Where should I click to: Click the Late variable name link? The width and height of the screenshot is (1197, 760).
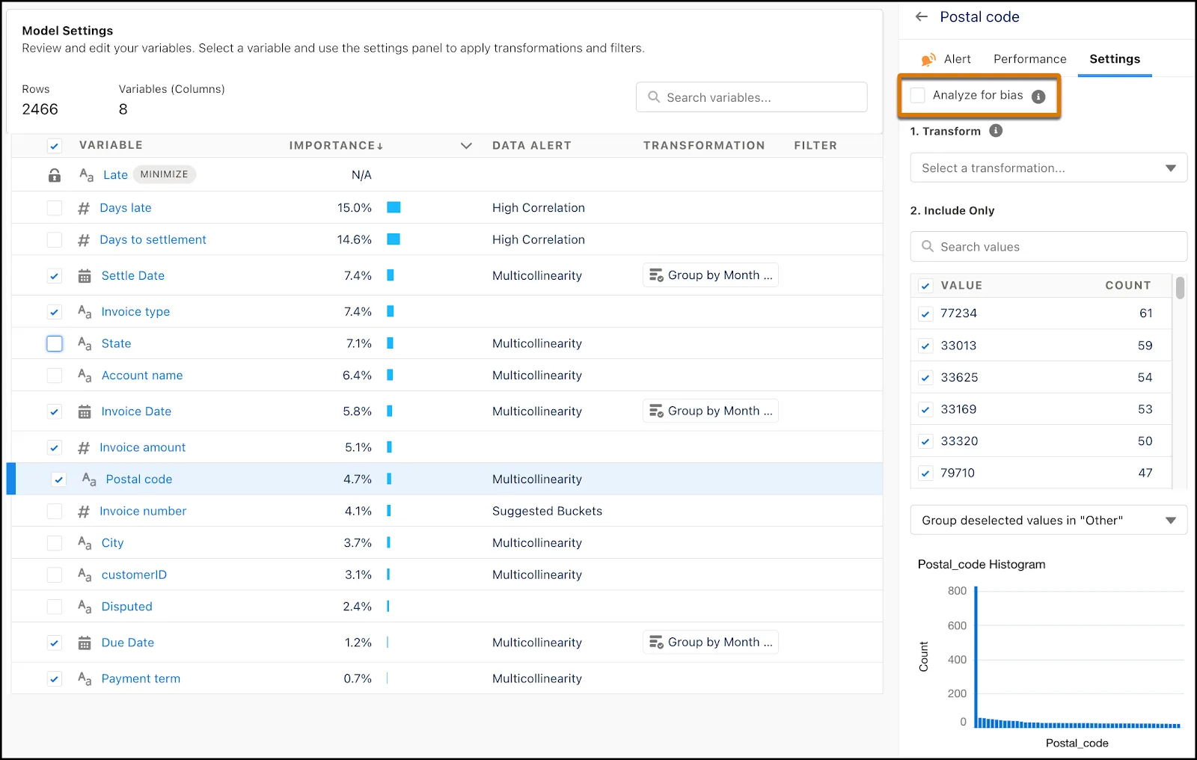pos(115,175)
